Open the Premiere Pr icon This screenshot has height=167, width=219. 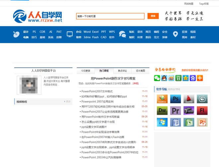point(176,111)
